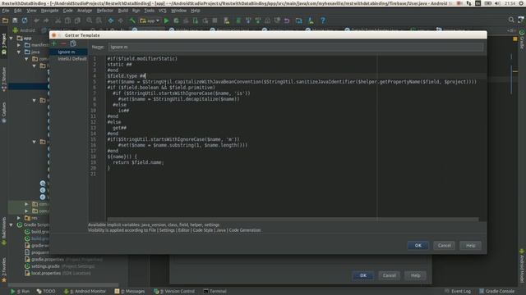Click Help in the background dialog

click(x=415, y=275)
